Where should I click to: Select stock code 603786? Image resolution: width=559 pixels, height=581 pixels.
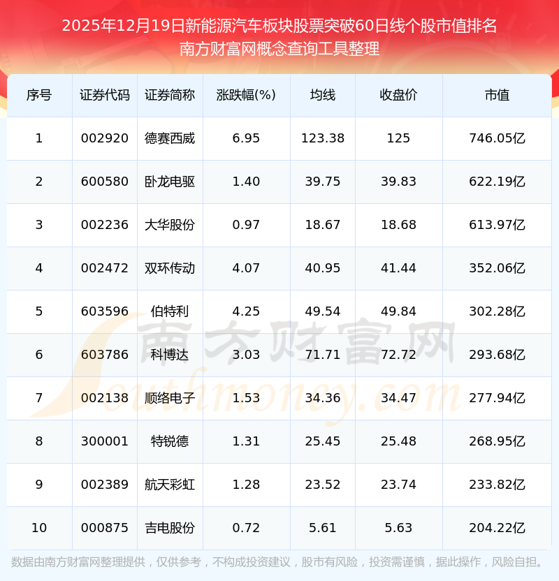click(105, 355)
